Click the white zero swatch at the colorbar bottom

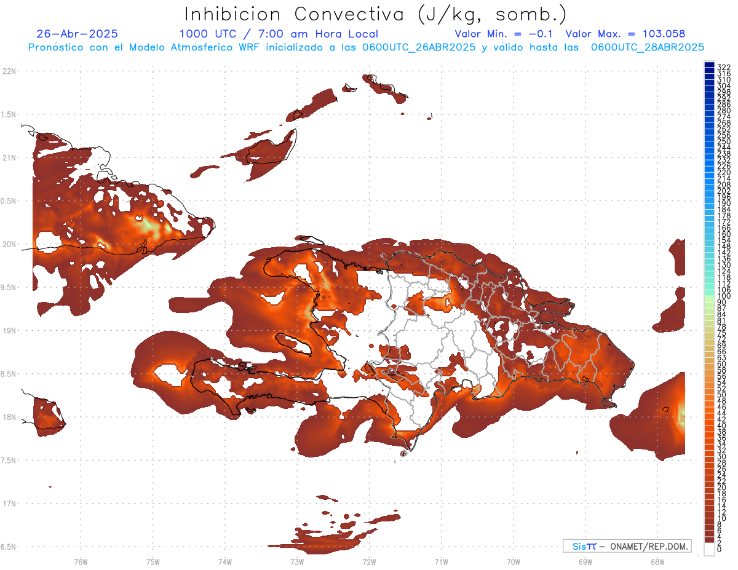[x=709, y=549]
